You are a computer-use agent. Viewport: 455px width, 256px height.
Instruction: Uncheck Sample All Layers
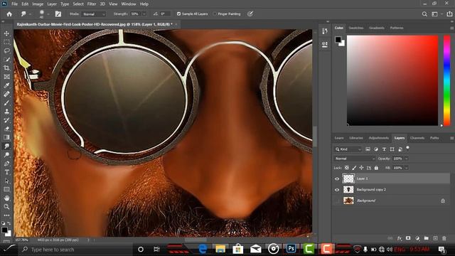tap(178, 14)
